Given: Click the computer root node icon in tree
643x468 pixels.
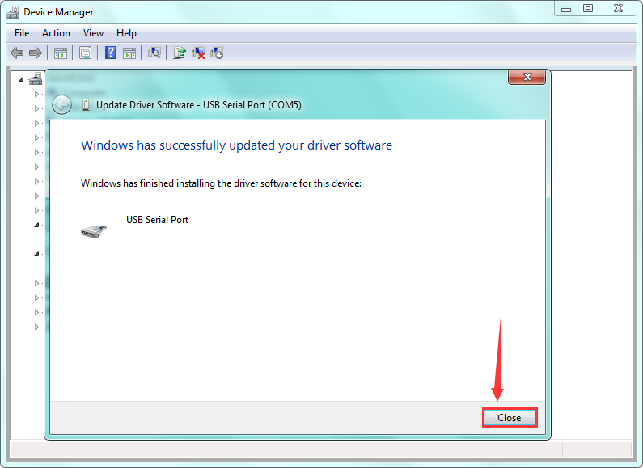Looking at the screenshot, I should pyautogui.click(x=36, y=78).
